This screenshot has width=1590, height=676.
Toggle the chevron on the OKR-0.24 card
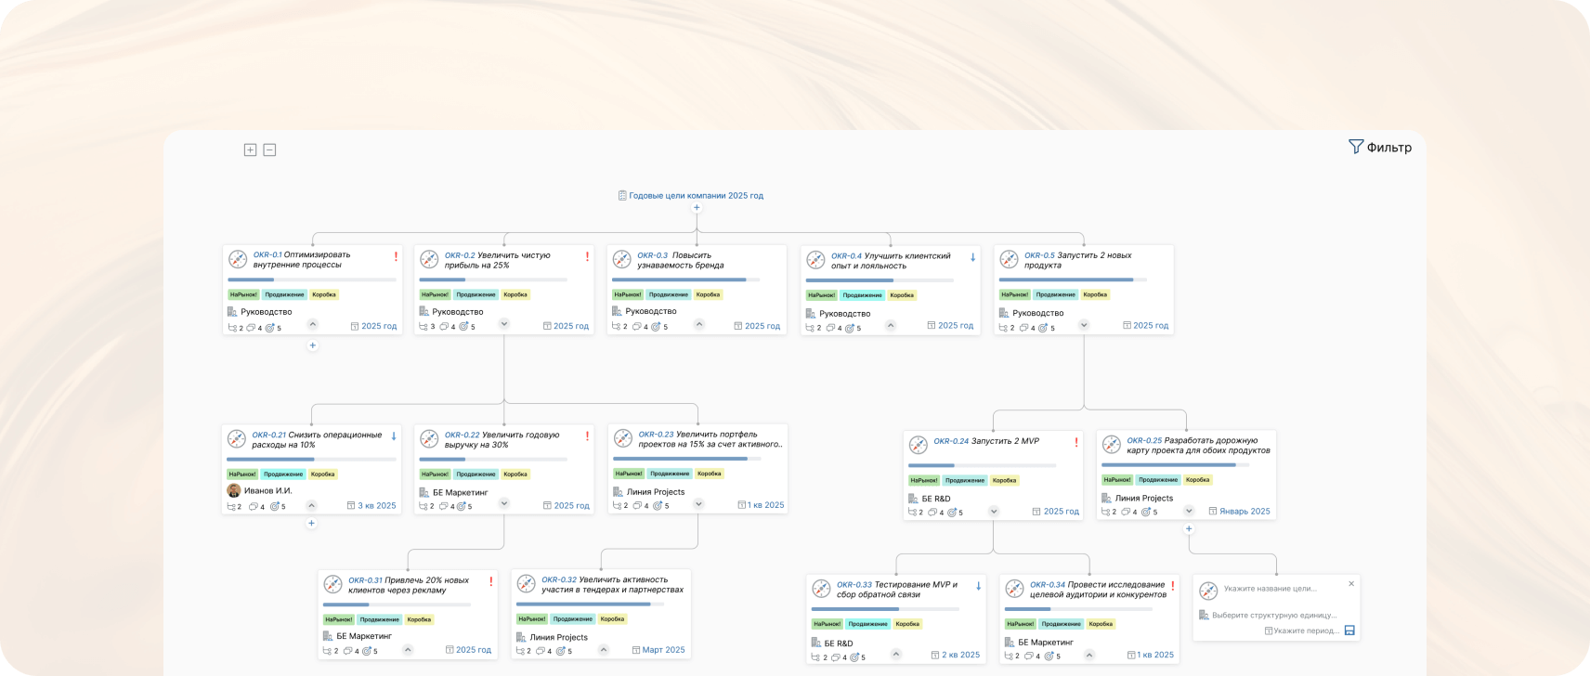(x=994, y=512)
